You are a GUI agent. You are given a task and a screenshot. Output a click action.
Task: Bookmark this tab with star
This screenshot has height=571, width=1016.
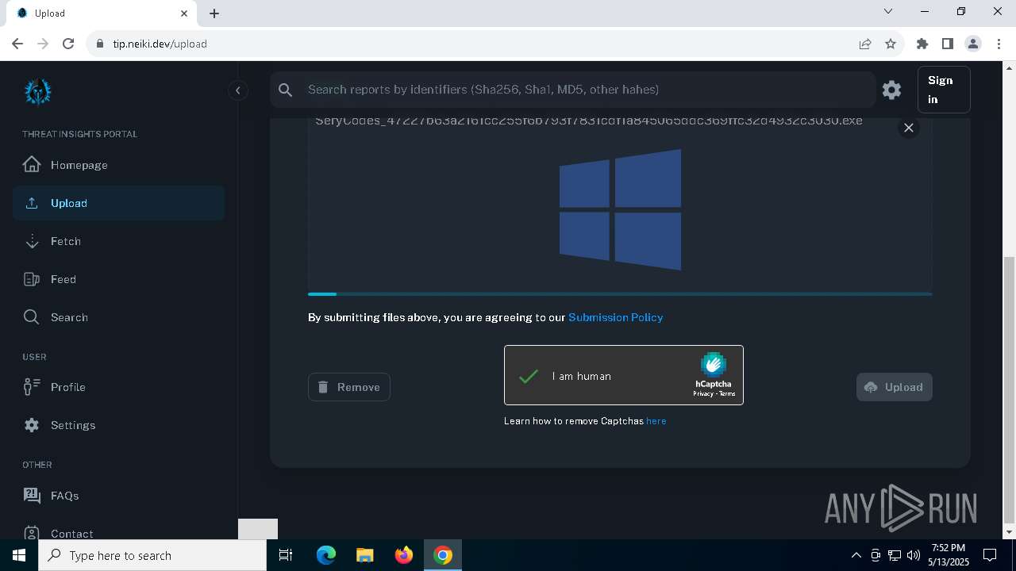point(891,44)
